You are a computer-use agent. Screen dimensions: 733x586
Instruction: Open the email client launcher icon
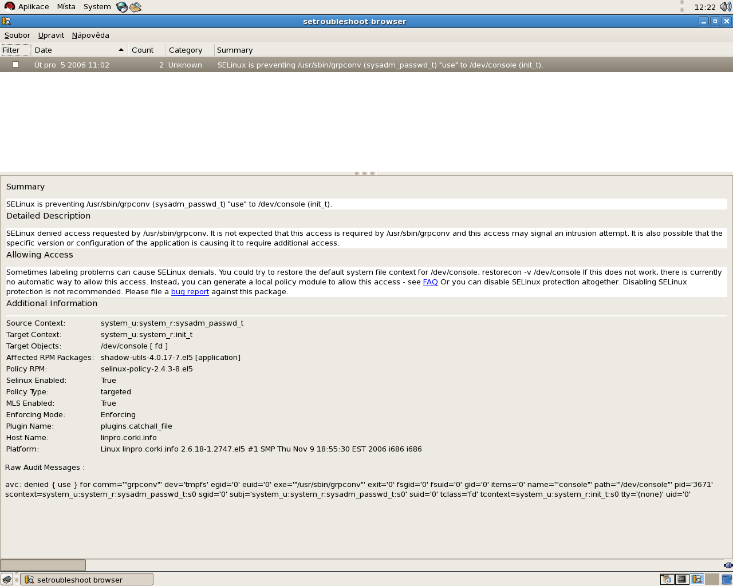(135, 6)
